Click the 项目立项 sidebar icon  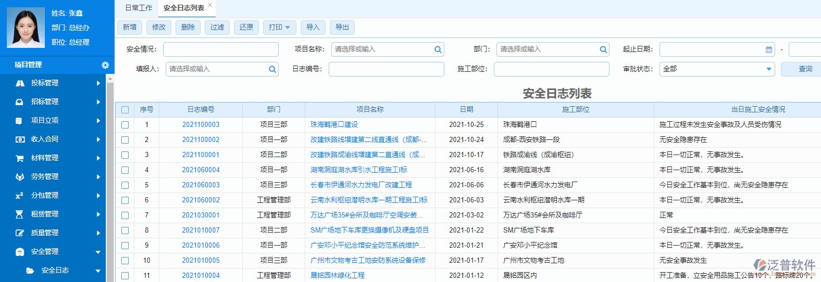[x=20, y=121]
